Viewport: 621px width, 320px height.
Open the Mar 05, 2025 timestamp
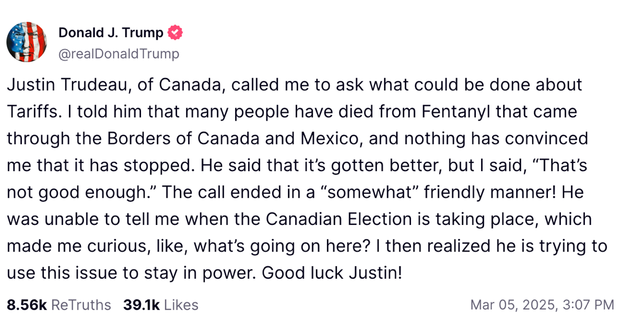pyautogui.click(x=542, y=305)
